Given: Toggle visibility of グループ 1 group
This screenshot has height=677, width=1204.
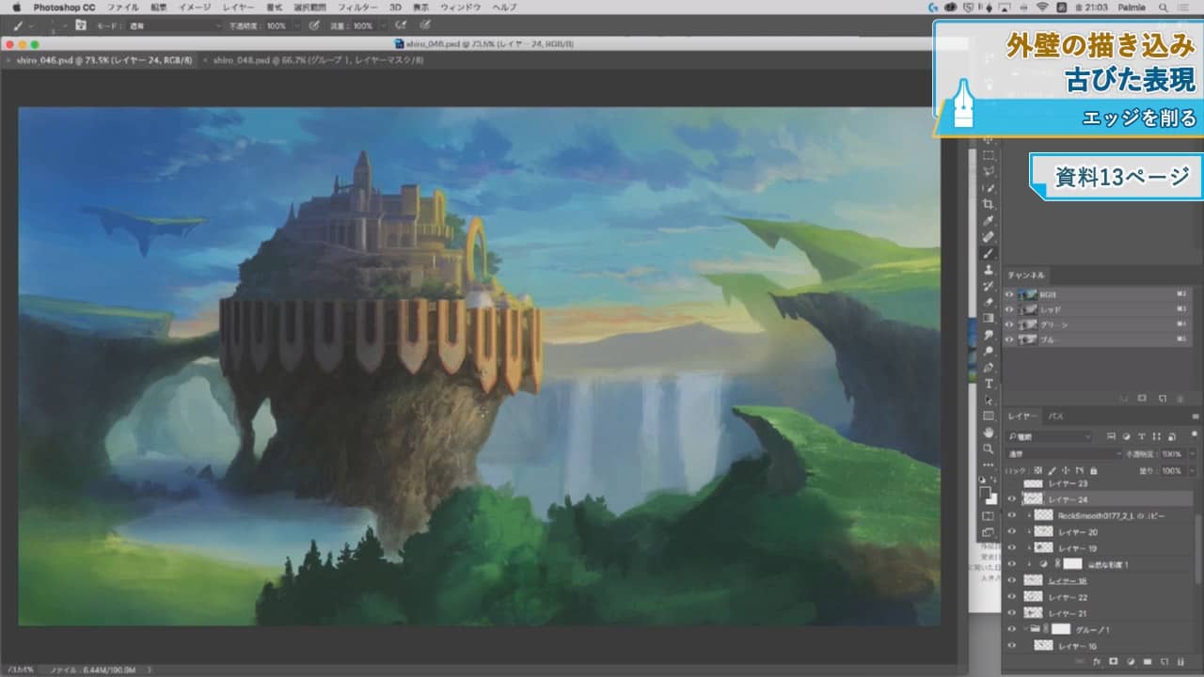Looking at the screenshot, I should 1012,629.
